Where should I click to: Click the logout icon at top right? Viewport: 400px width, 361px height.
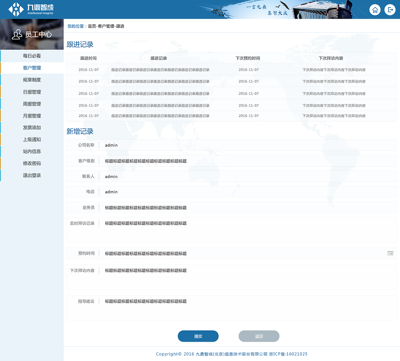point(390,10)
